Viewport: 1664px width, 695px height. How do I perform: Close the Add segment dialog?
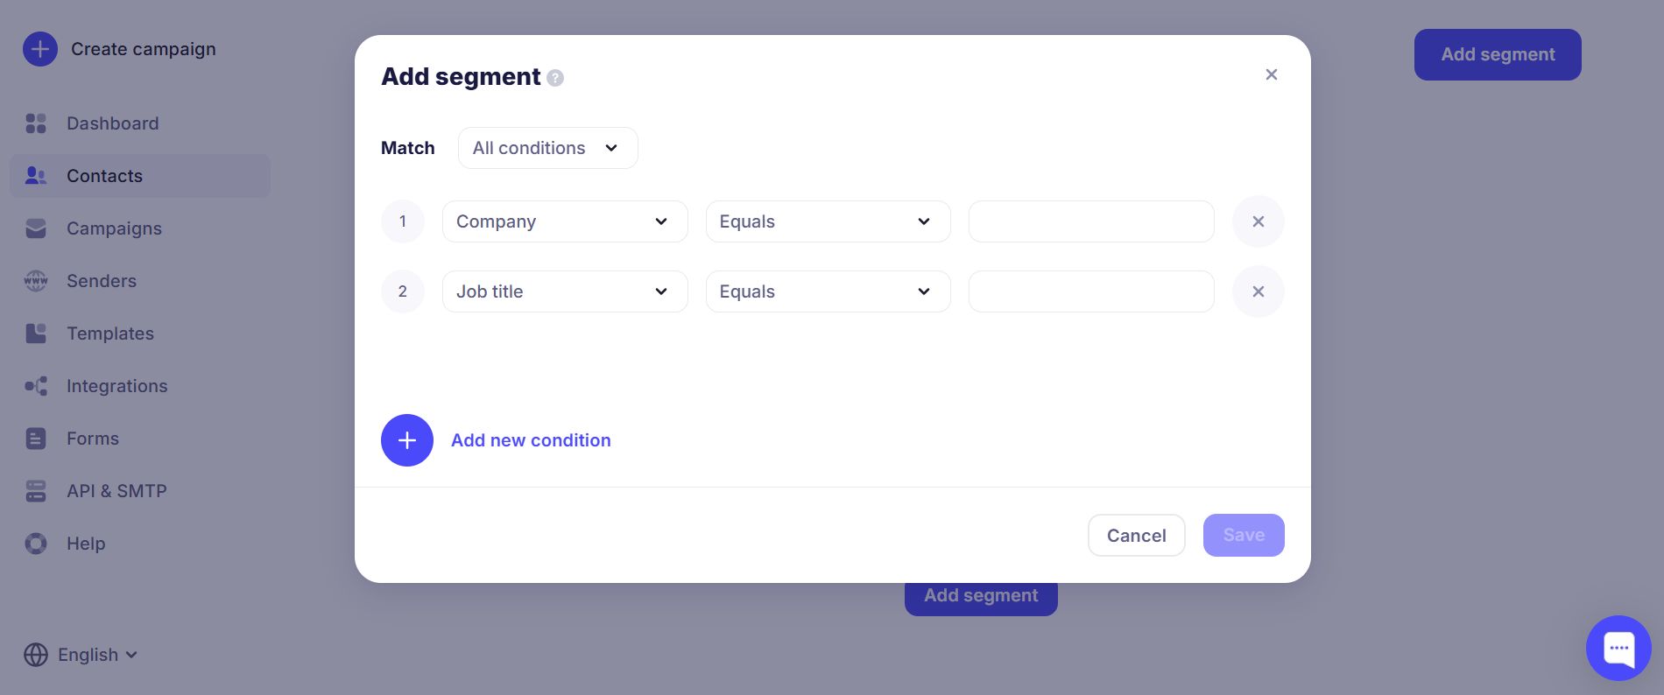pyautogui.click(x=1272, y=74)
